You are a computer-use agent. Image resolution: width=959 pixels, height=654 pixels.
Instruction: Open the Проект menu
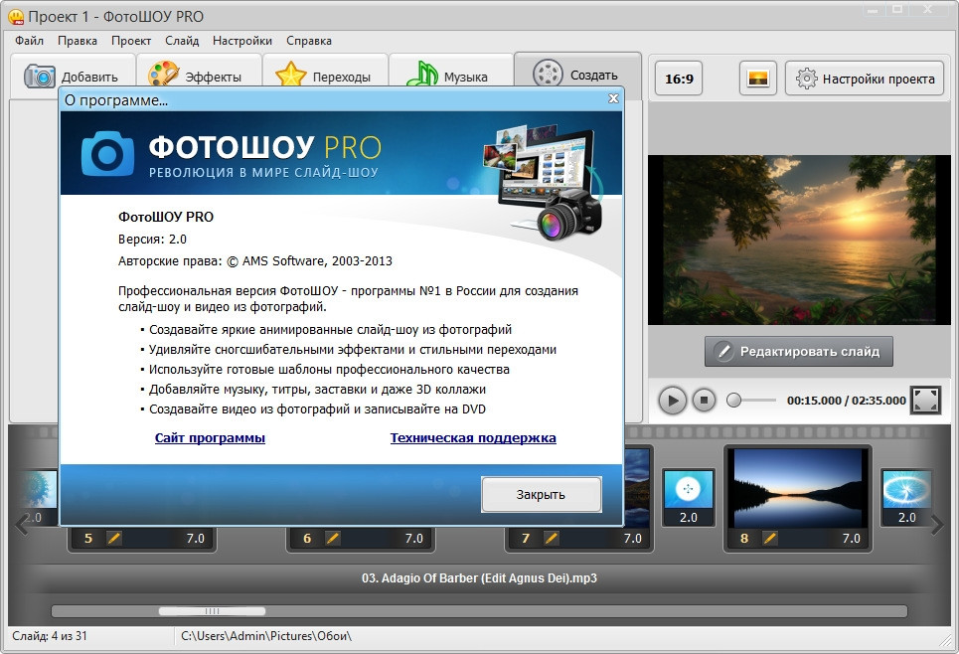pyautogui.click(x=131, y=41)
